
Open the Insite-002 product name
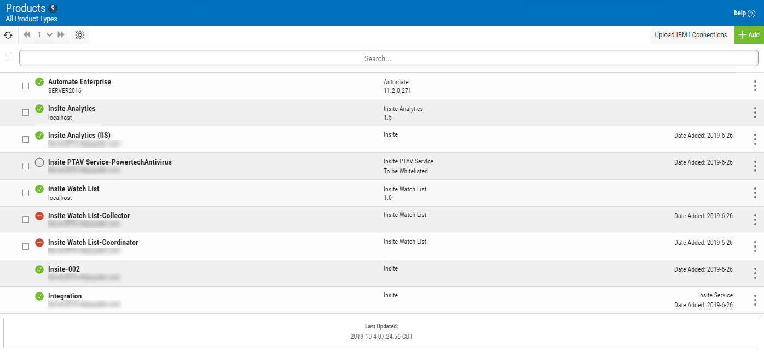[64, 269]
